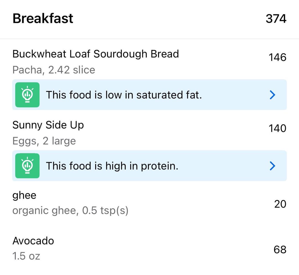Tap 'This food is low in saturated fat.' banner
This screenshot has height=275, width=299.
[x=149, y=95]
